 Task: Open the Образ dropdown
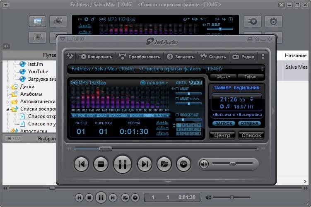(x=223, y=77)
